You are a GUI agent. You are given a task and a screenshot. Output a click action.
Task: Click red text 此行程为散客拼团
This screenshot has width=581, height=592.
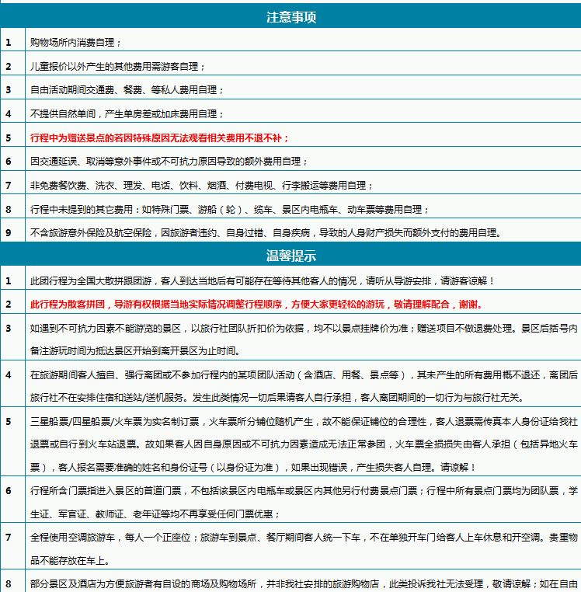pos(259,304)
